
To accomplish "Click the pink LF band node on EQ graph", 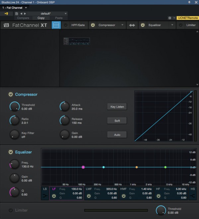I will [83, 167].
